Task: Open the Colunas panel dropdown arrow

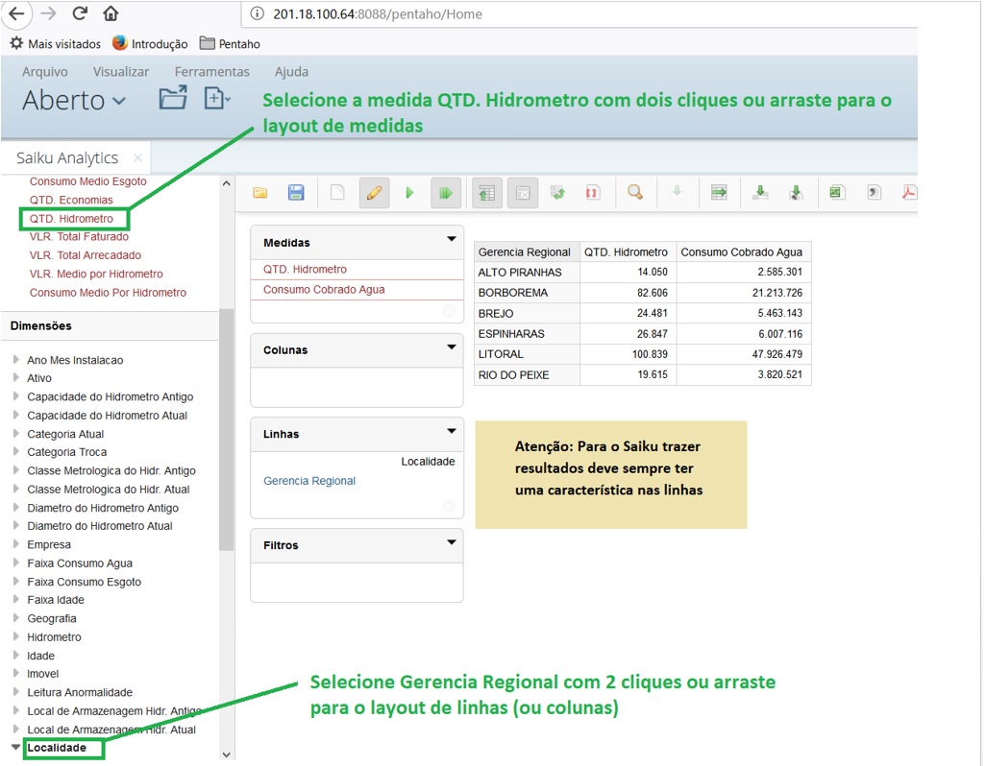Action: [x=451, y=347]
